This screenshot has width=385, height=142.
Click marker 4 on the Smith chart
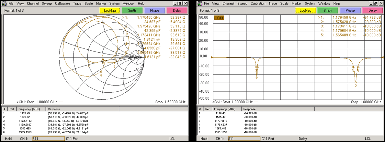click(101, 72)
